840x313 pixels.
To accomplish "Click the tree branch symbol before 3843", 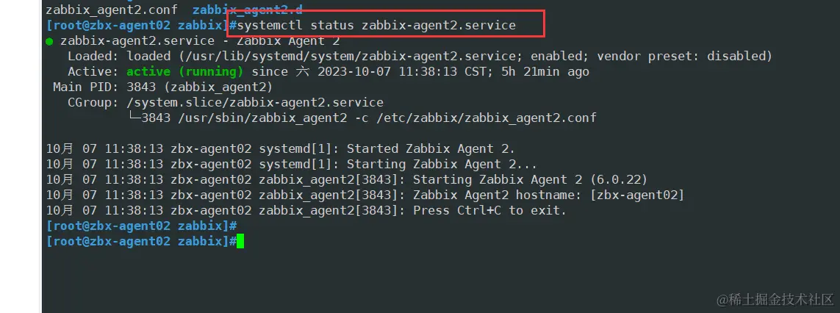I will [134, 118].
